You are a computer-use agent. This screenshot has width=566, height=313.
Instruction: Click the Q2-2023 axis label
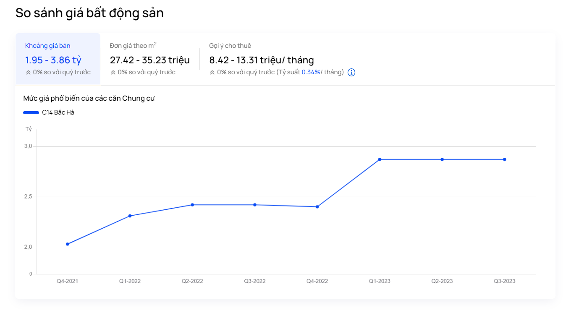point(442,281)
